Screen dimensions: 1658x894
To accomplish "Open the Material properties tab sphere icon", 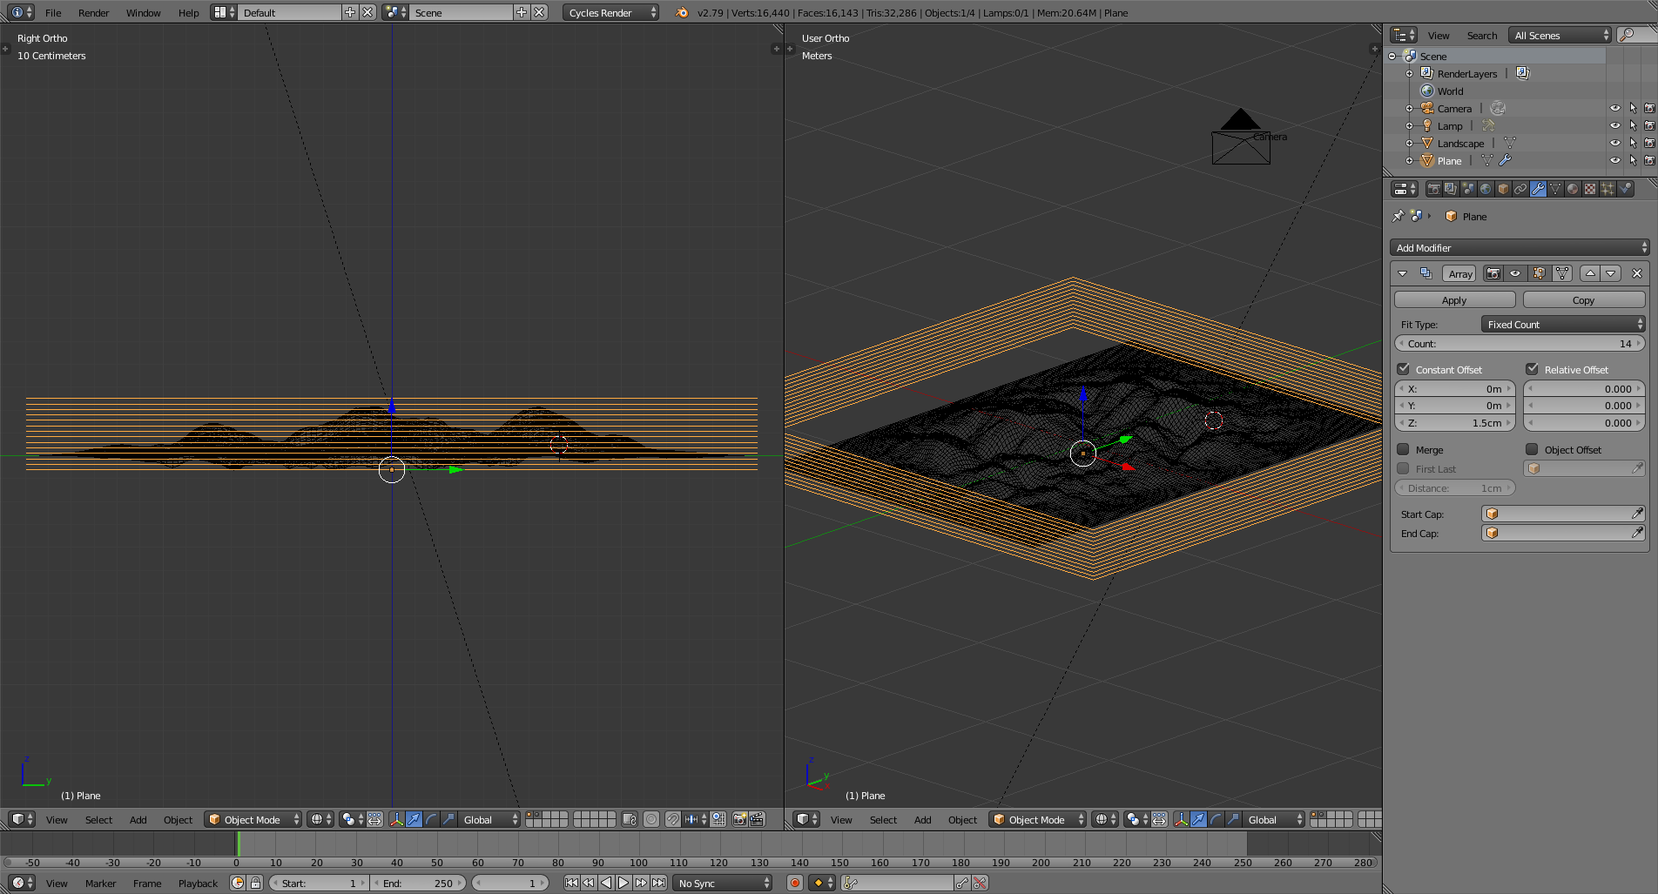I will coord(1573,189).
